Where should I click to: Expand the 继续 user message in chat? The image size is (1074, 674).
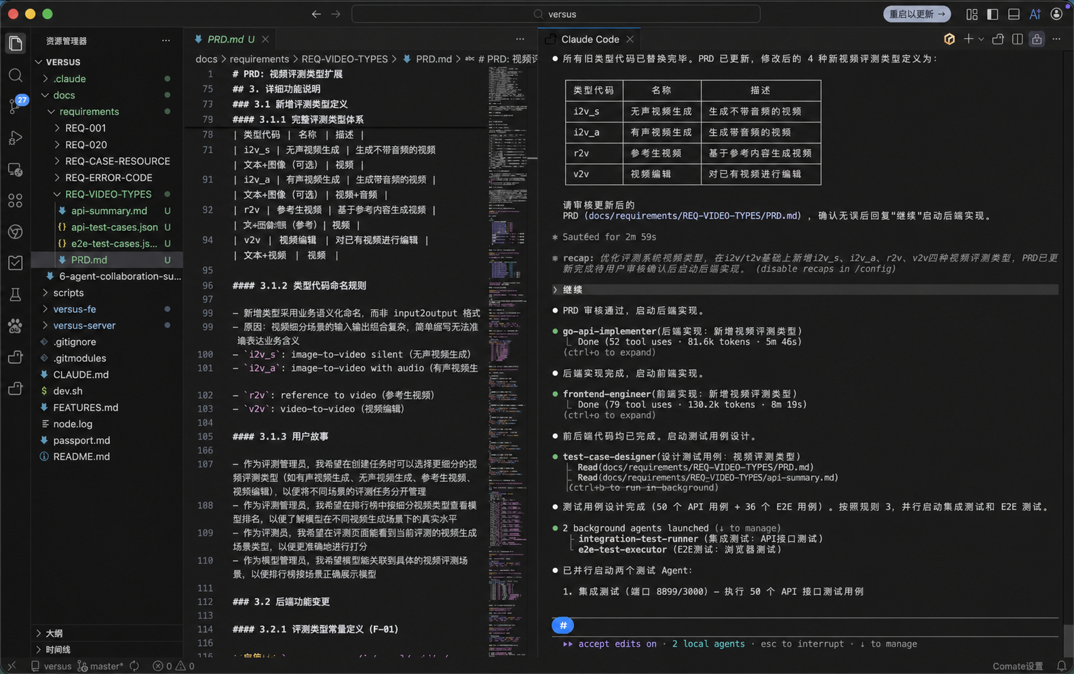click(805, 290)
